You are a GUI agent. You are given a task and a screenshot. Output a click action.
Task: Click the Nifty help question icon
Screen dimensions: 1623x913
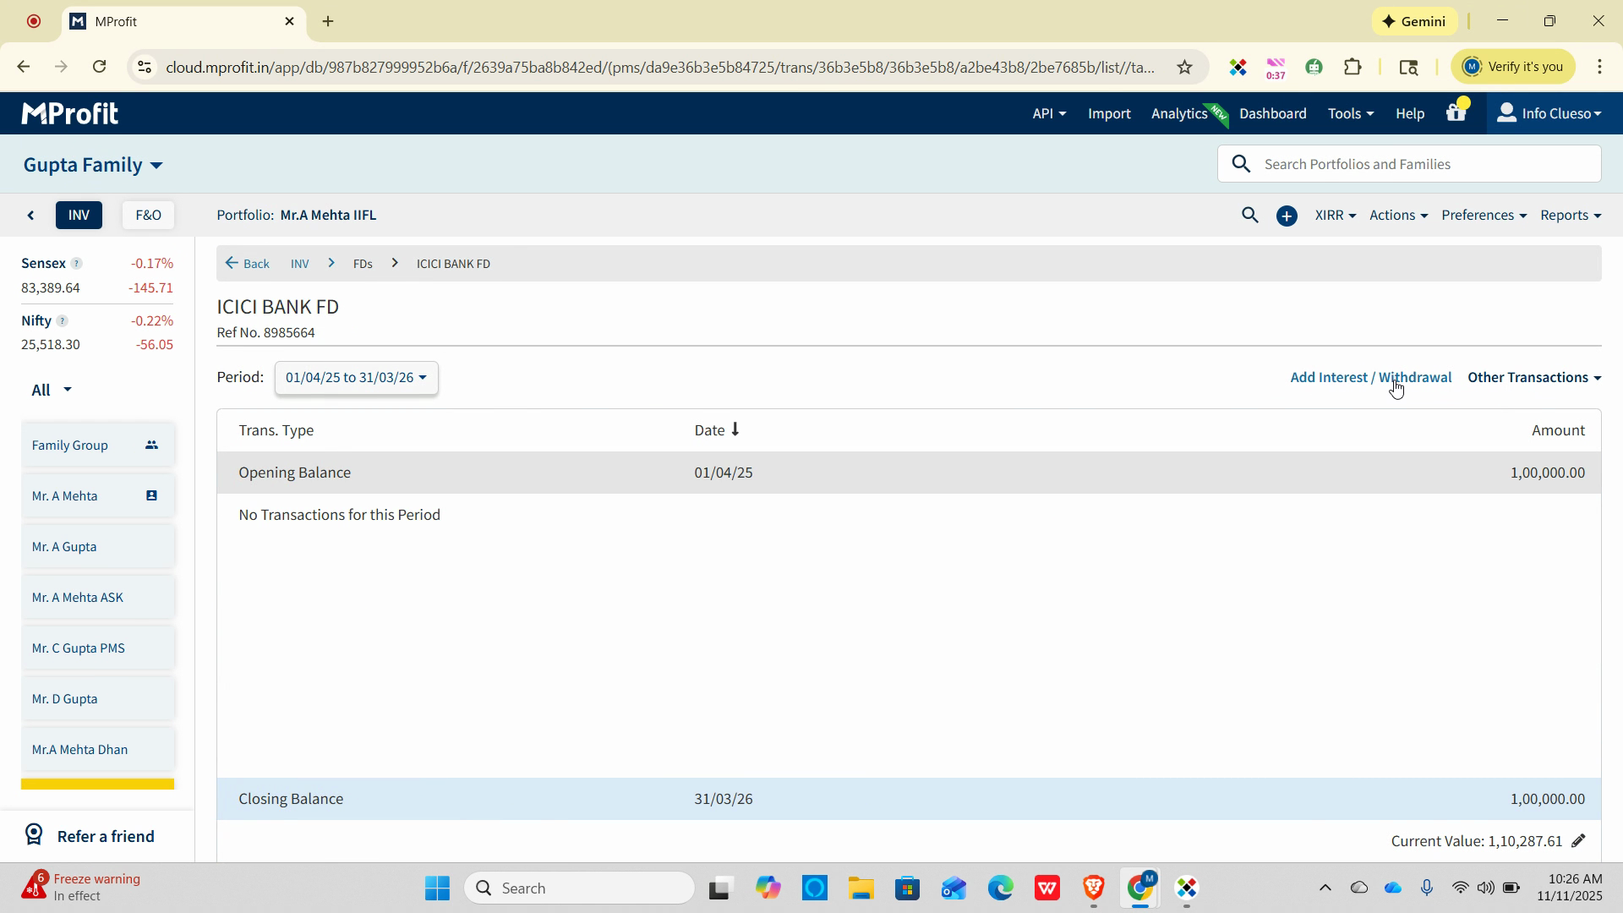[x=62, y=321]
